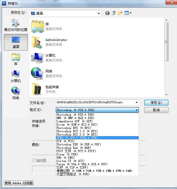
Task: Click the file list scroll down arrow
Action: [x=167, y=94]
